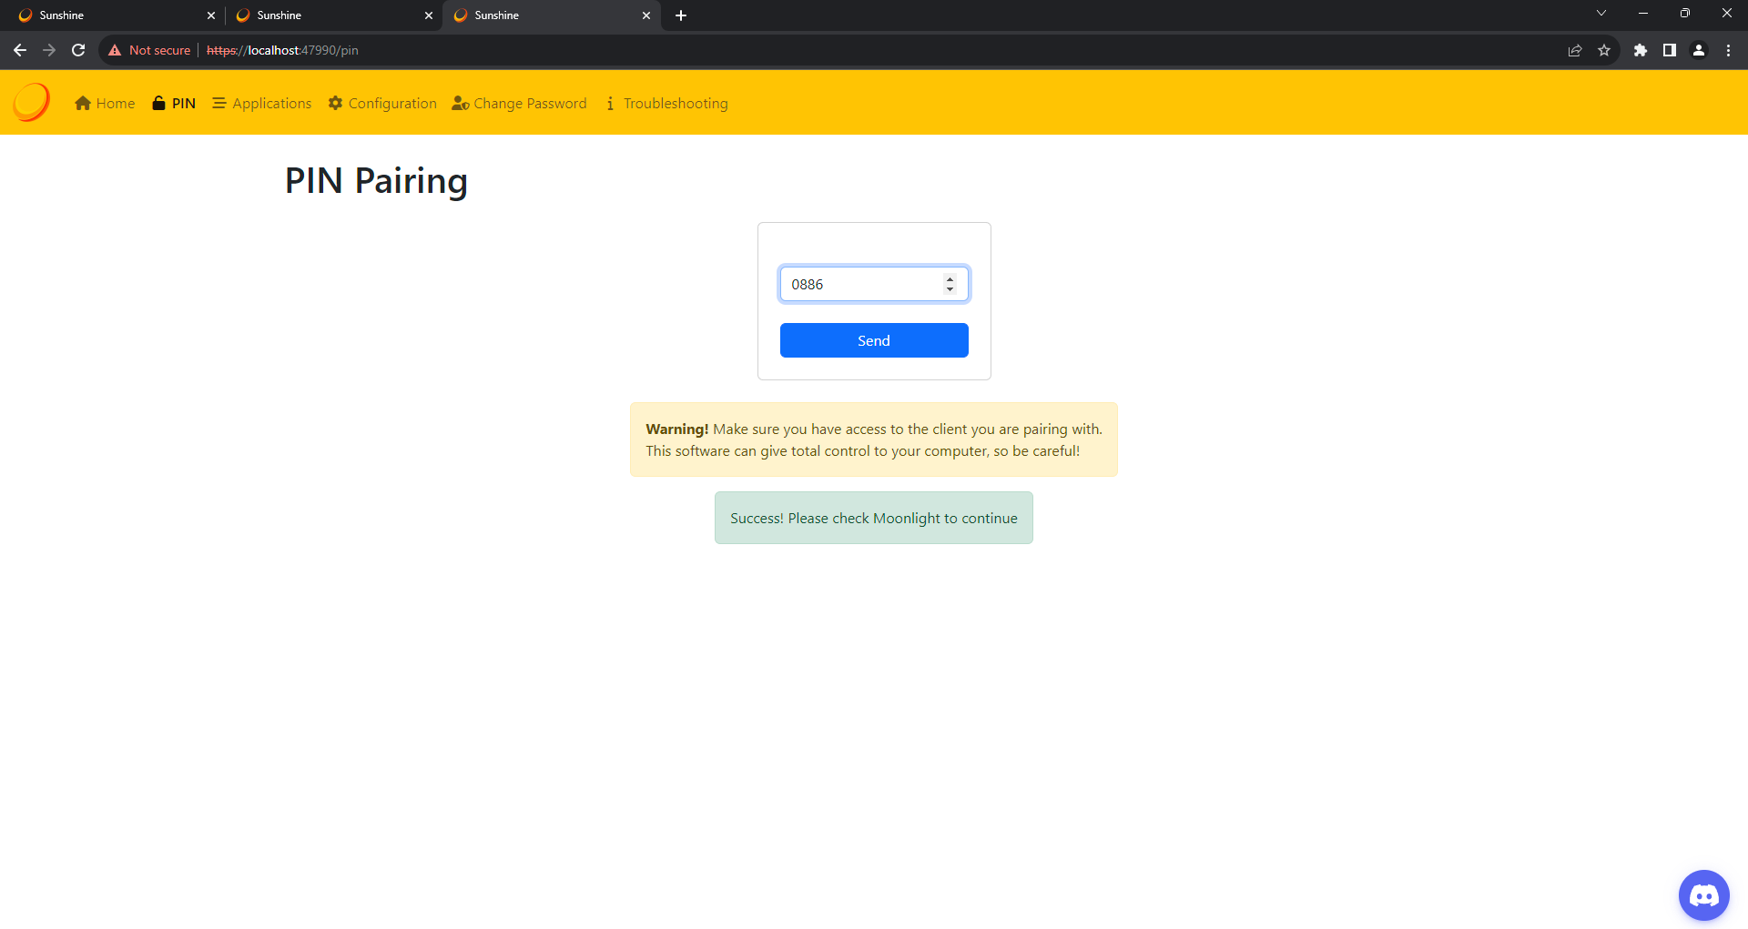Viewport: 1748px width, 929px height.
Task: Click the share page icon
Action: tap(1575, 51)
